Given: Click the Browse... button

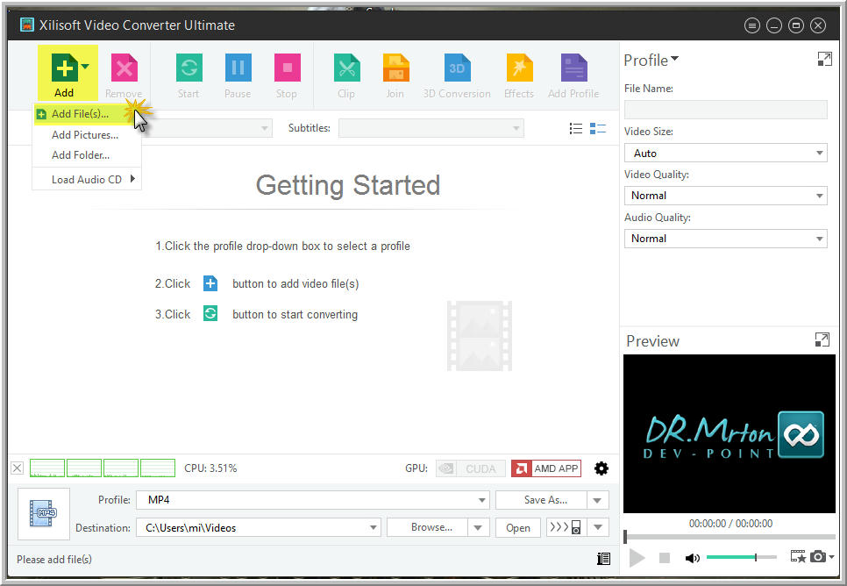Looking at the screenshot, I should (427, 527).
